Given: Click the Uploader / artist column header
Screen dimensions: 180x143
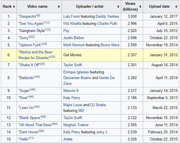Looking at the screenshot, I should (91, 7).
